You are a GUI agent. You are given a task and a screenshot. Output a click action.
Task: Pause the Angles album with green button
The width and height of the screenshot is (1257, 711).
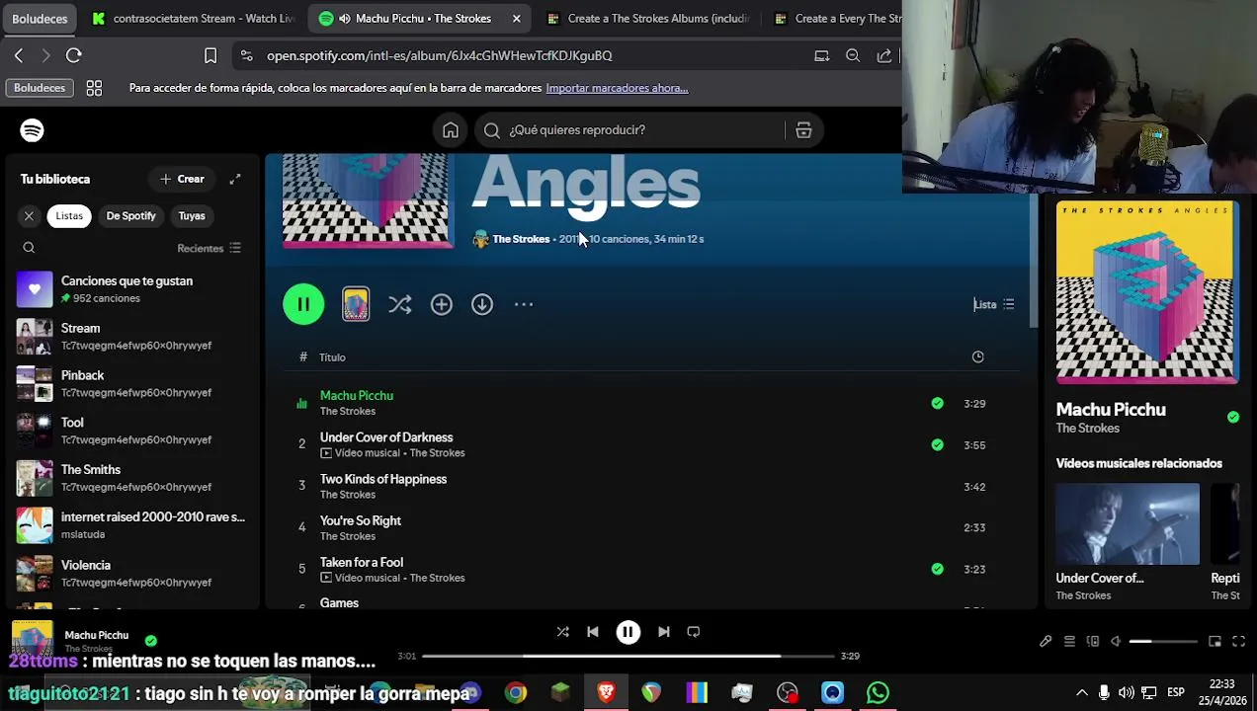click(303, 304)
